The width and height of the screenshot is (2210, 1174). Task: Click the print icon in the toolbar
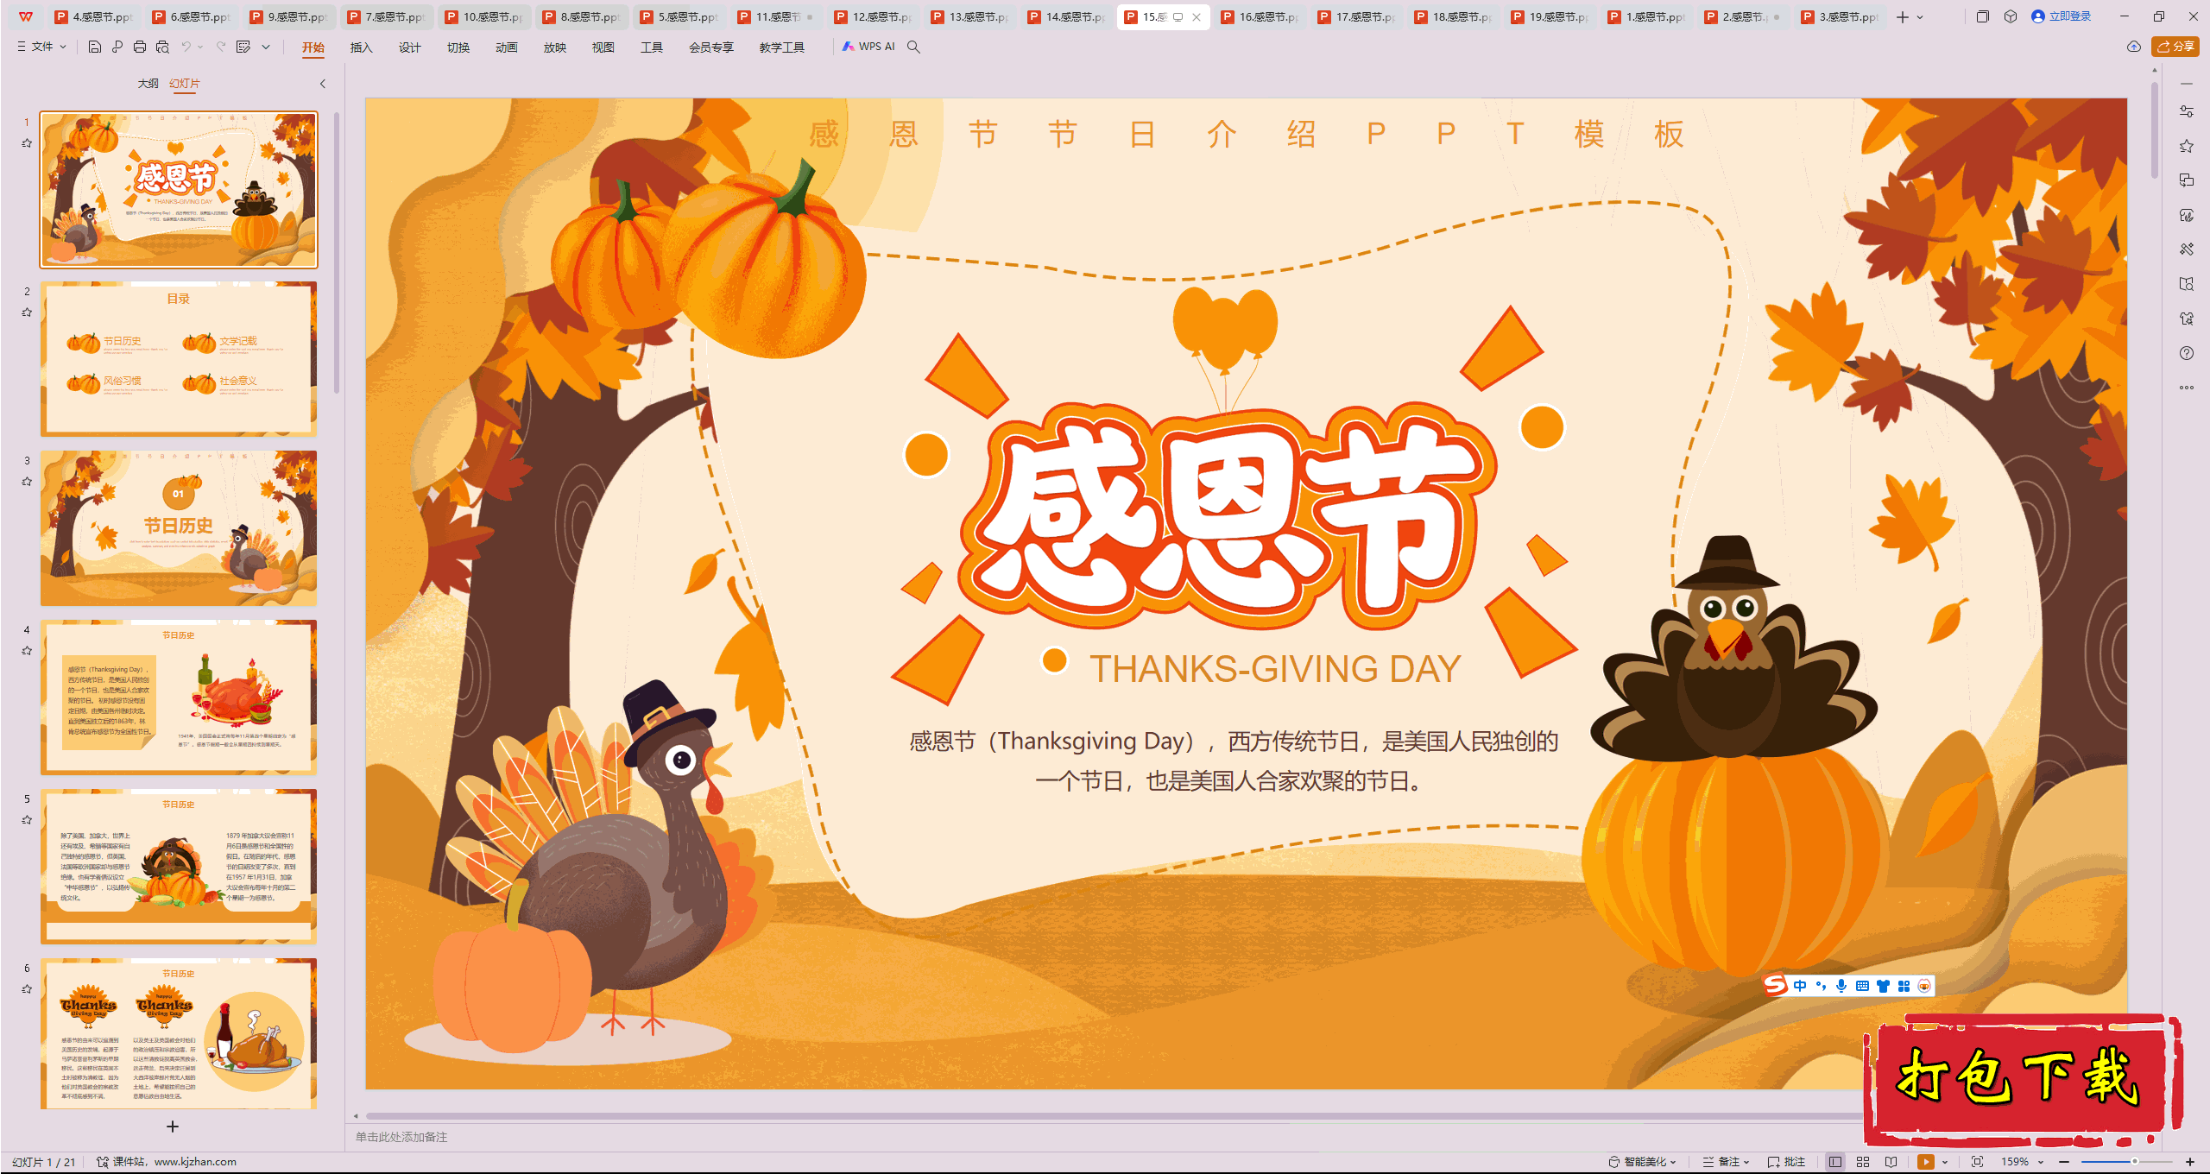140,47
